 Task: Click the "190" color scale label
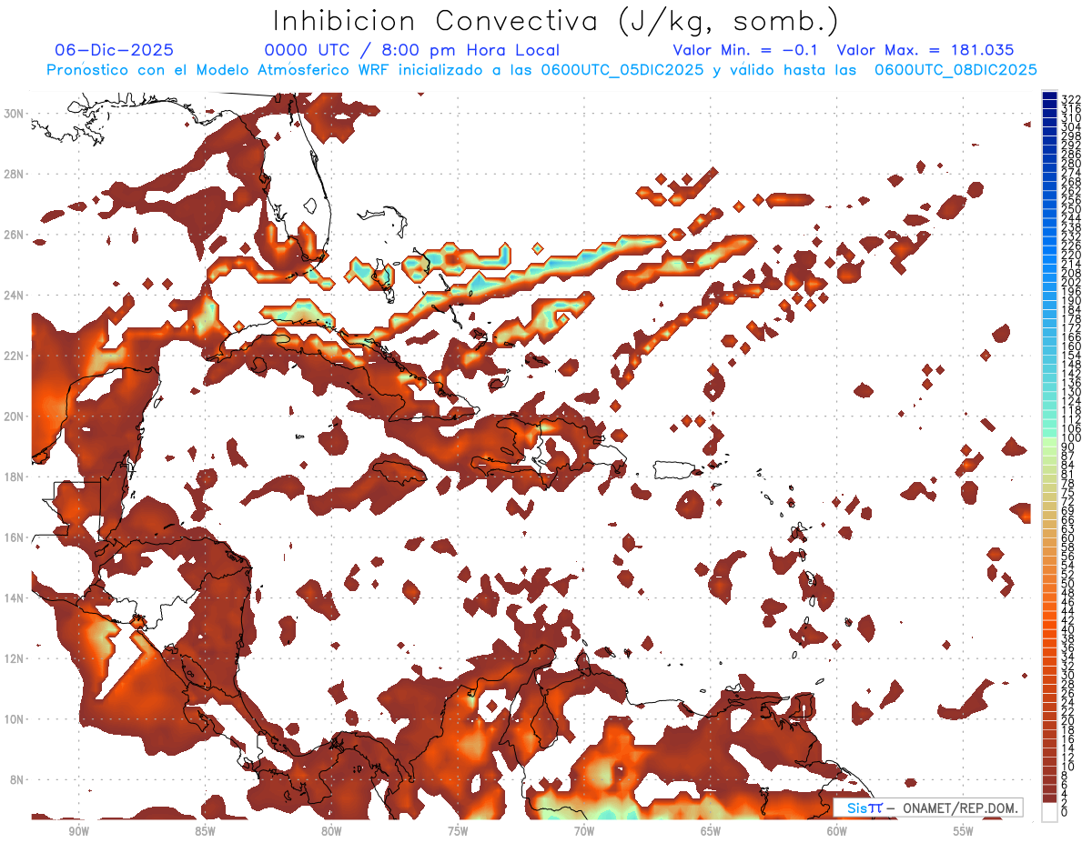(1071, 301)
